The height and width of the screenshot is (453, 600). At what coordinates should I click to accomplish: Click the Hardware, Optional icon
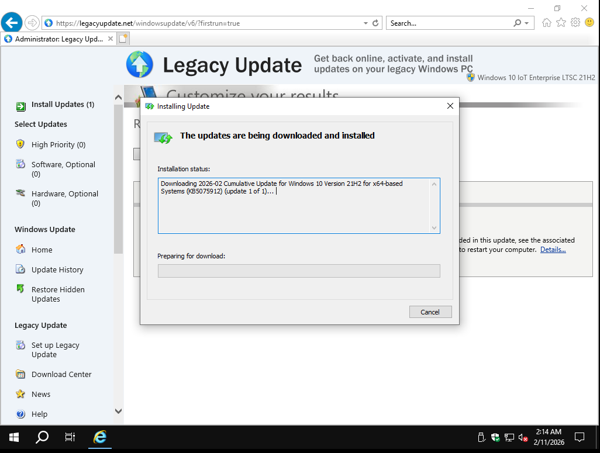point(20,192)
